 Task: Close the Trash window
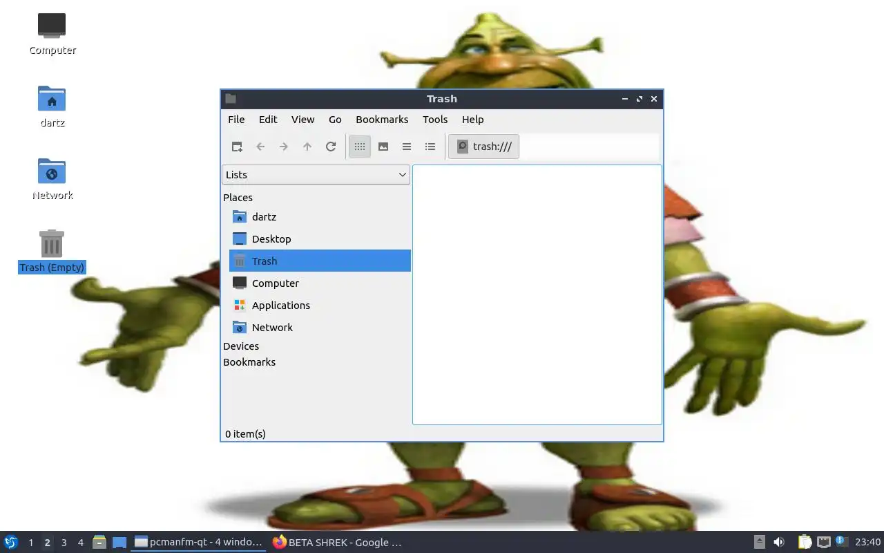pyautogui.click(x=654, y=99)
